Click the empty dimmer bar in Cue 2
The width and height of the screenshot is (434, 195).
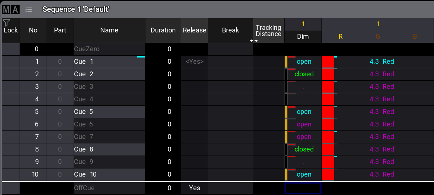(x=286, y=74)
